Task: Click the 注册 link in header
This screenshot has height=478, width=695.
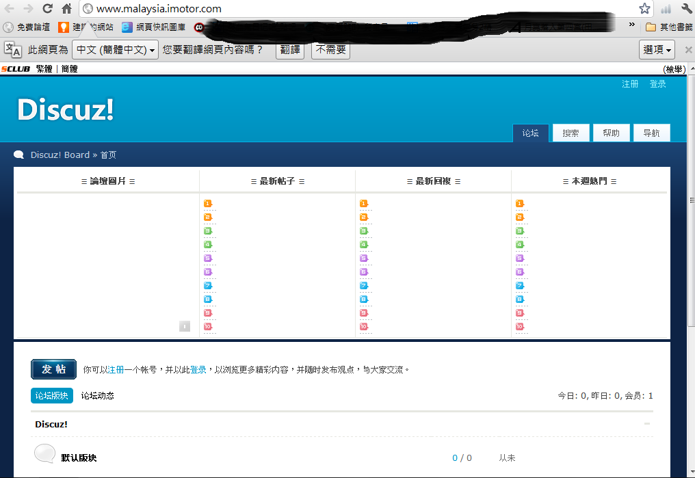Action: coord(630,83)
